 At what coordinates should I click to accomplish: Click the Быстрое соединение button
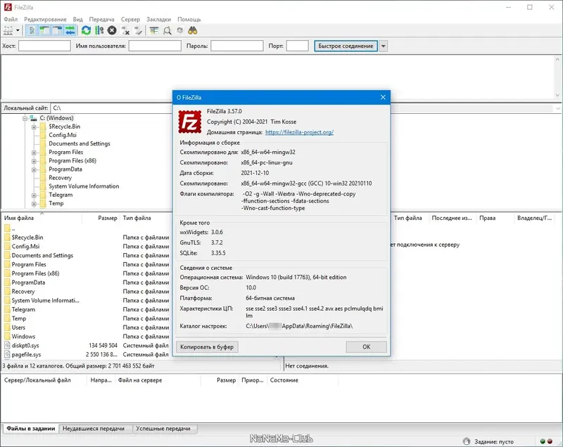(346, 46)
